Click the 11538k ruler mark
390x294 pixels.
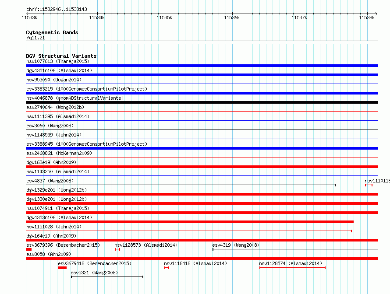click(x=367, y=17)
